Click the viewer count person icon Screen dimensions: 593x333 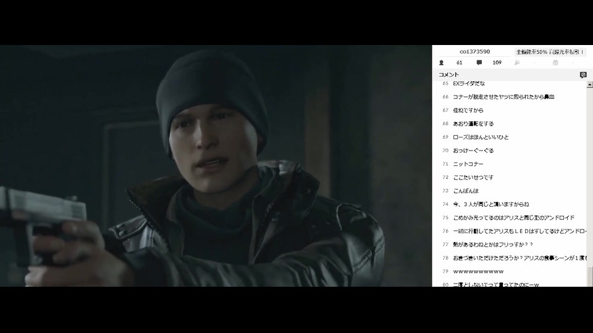[x=441, y=63]
